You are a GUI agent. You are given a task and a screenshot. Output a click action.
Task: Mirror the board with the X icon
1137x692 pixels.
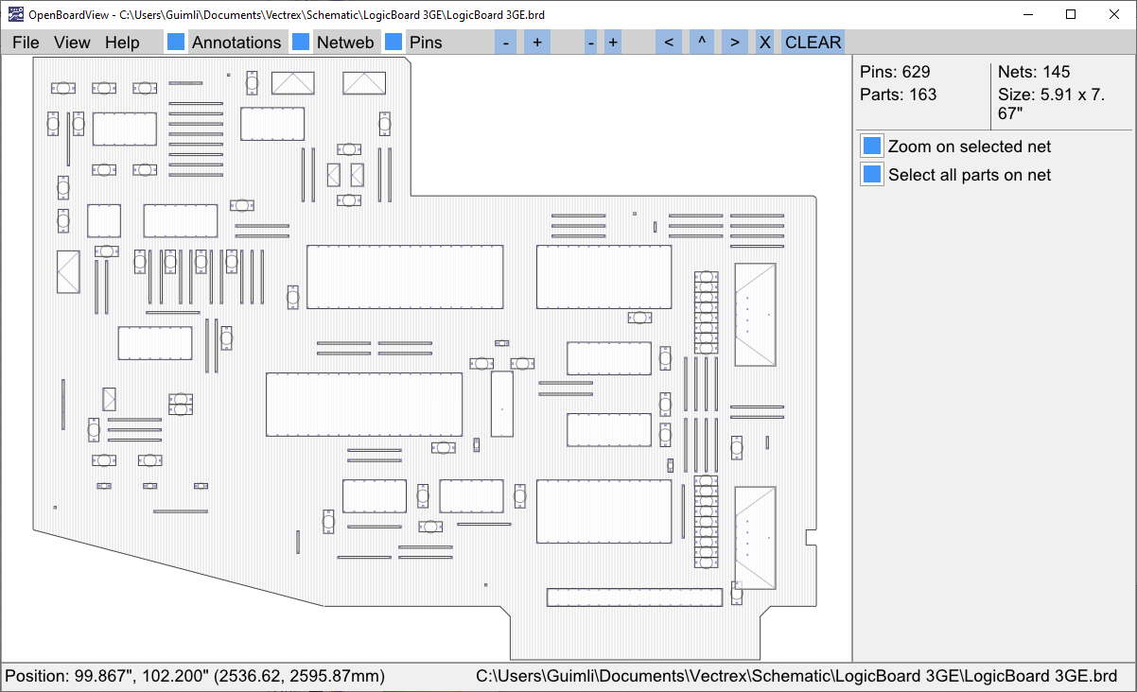[764, 42]
